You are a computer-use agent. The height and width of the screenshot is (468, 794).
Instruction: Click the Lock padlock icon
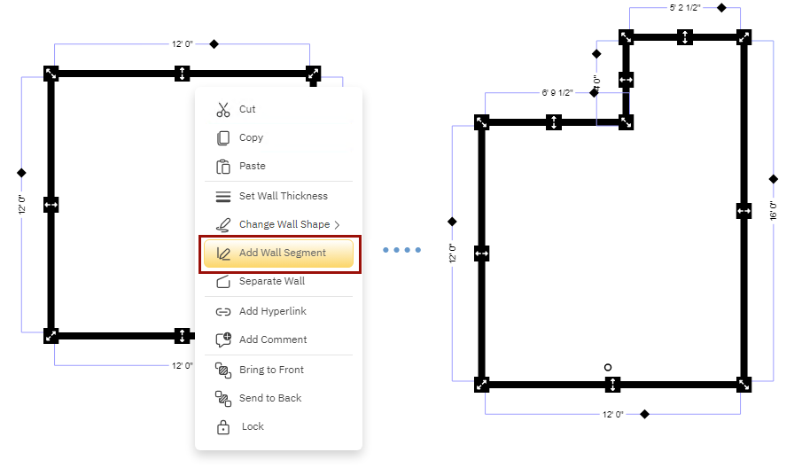click(223, 427)
